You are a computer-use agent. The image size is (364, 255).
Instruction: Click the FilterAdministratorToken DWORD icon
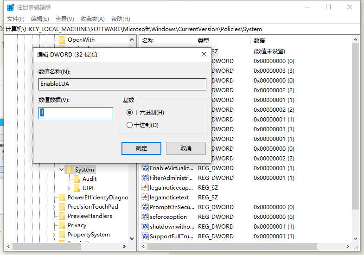145,178
